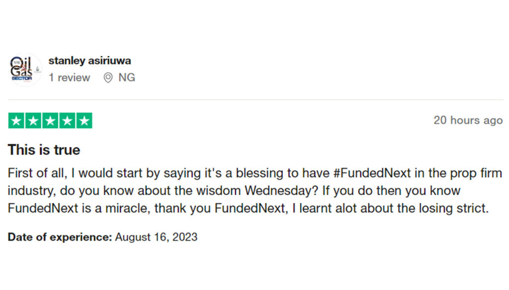Click the "Date of experience:" label
Viewport: 509px width, 290px height.
pos(60,237)
